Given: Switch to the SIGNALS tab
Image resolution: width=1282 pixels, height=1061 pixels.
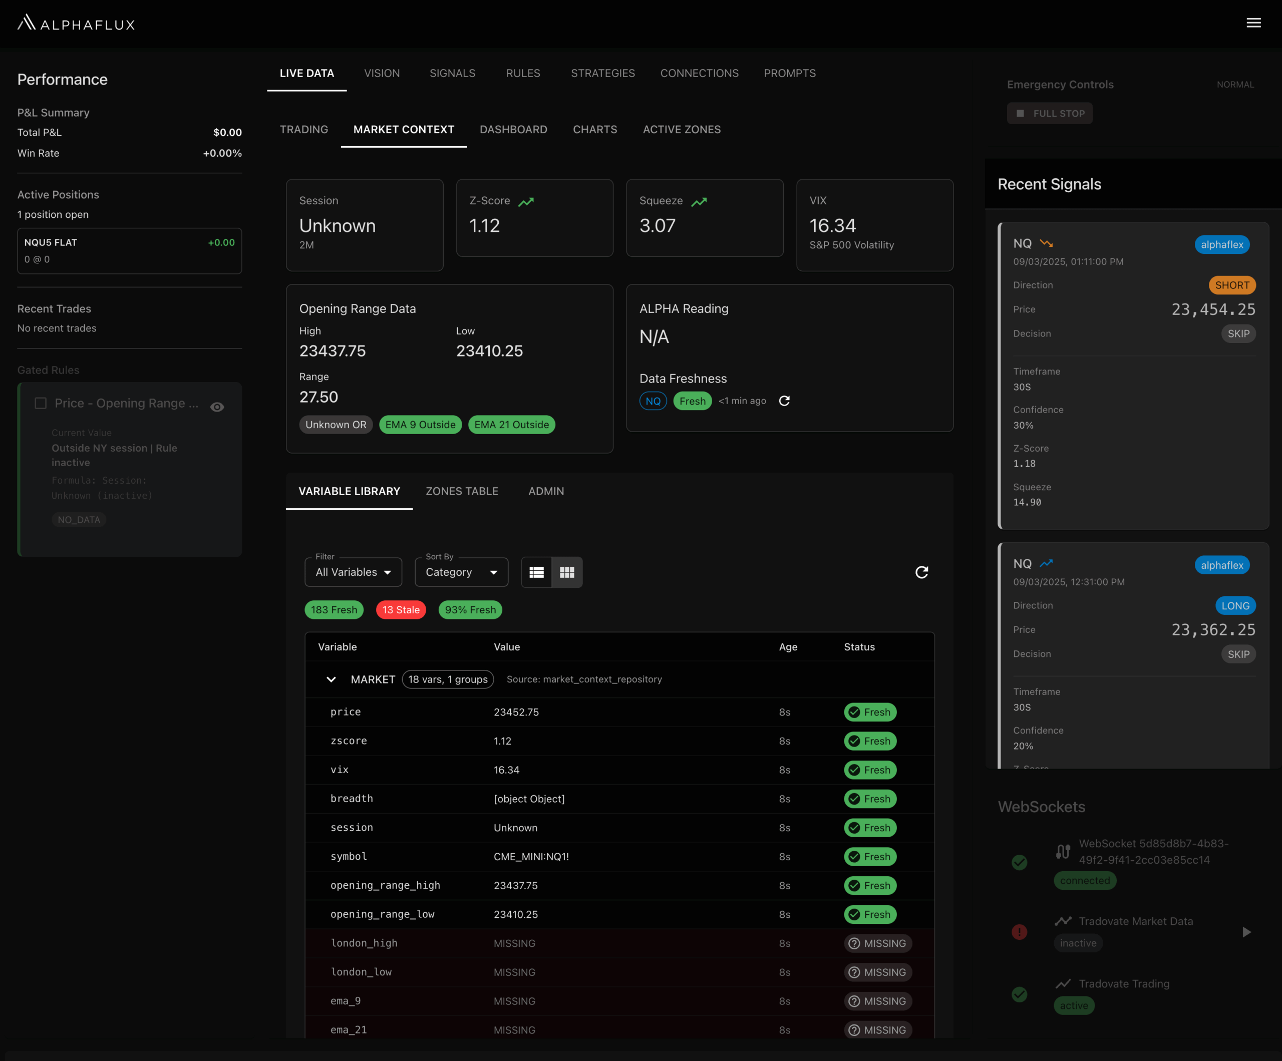Looking at the screenshot, I should [452, 73].
